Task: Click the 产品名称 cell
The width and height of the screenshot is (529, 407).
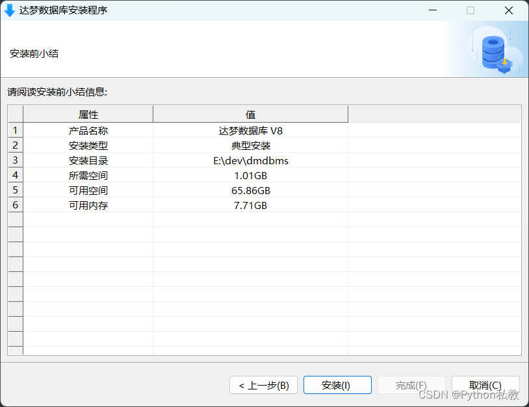Action: tap(88, 130)
